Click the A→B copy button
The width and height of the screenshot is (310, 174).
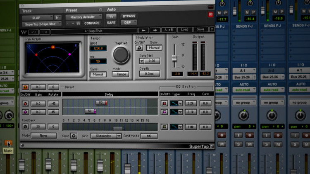click(169, 30)
